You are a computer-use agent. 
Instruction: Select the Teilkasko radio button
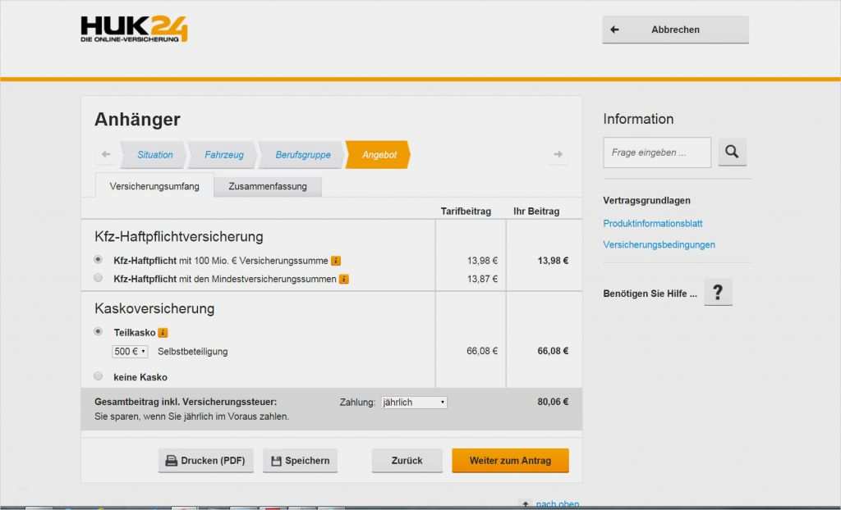pos(99,331)
